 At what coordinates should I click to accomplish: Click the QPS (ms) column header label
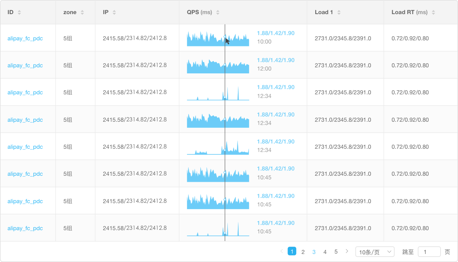point(200,12)
